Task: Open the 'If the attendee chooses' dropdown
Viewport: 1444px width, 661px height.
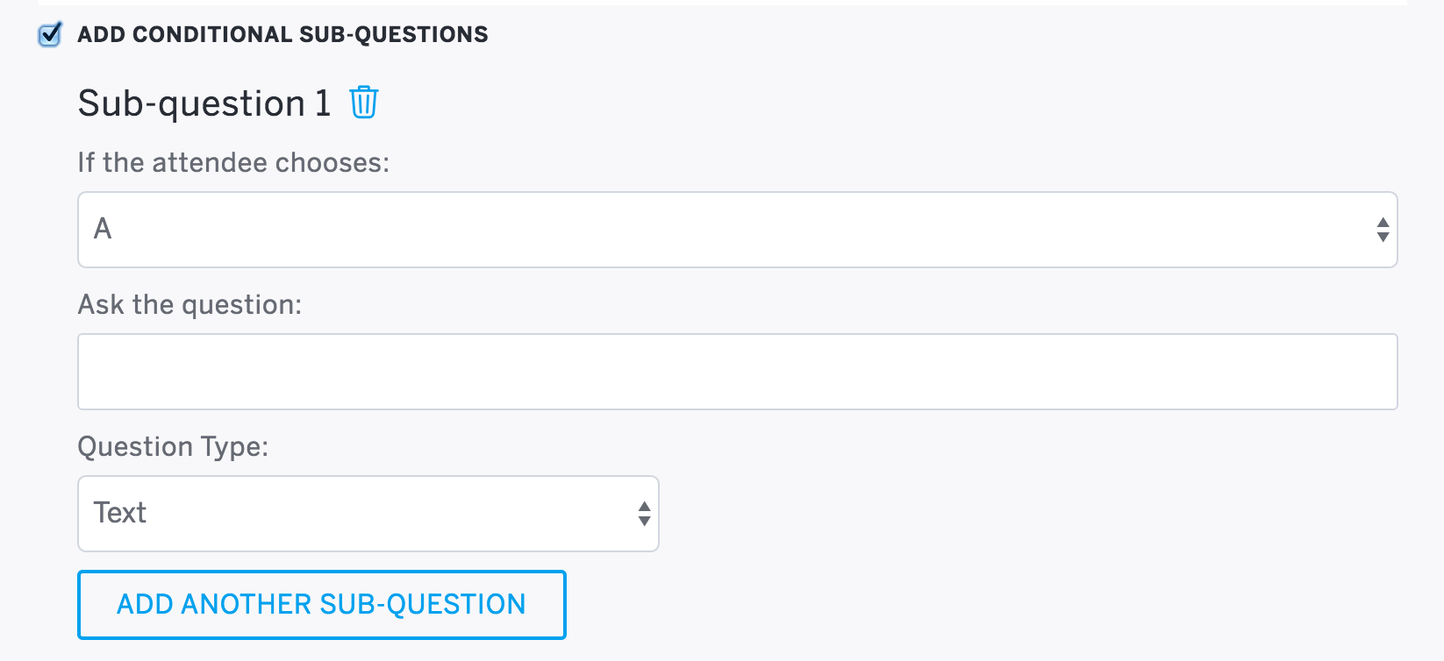Action: coord(738,230)
